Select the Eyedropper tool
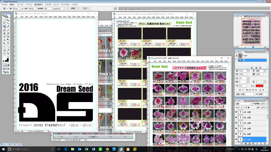The width and height of the screenshot is (271, 152). pyautogui.click(x=8, y=50)
